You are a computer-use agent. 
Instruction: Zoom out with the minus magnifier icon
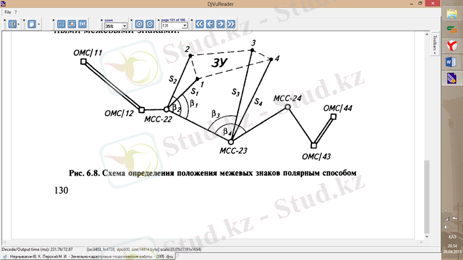pyautogui.click(x=150, y=24)
